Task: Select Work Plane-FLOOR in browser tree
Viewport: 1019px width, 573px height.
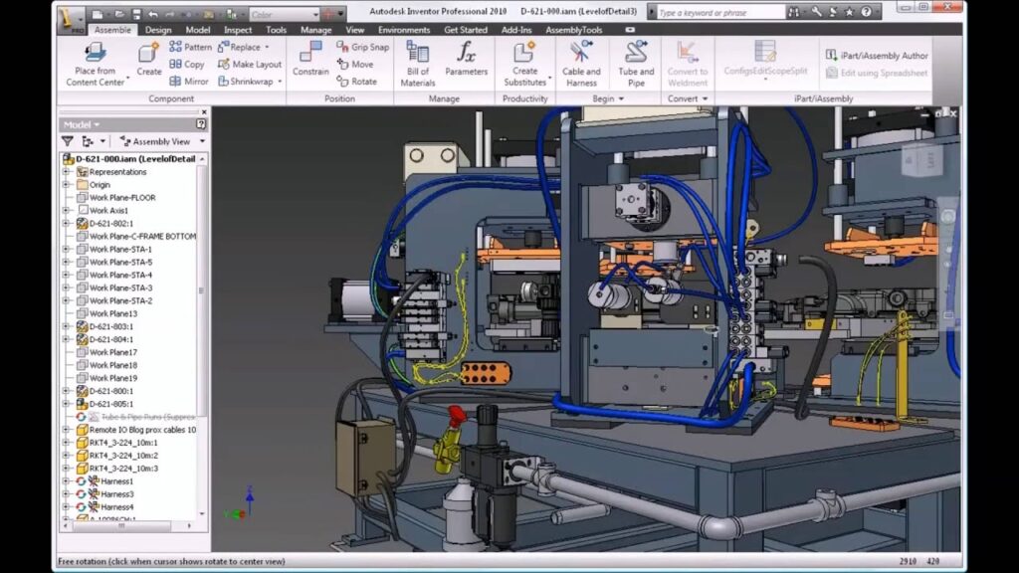Action: click(115, 198)
